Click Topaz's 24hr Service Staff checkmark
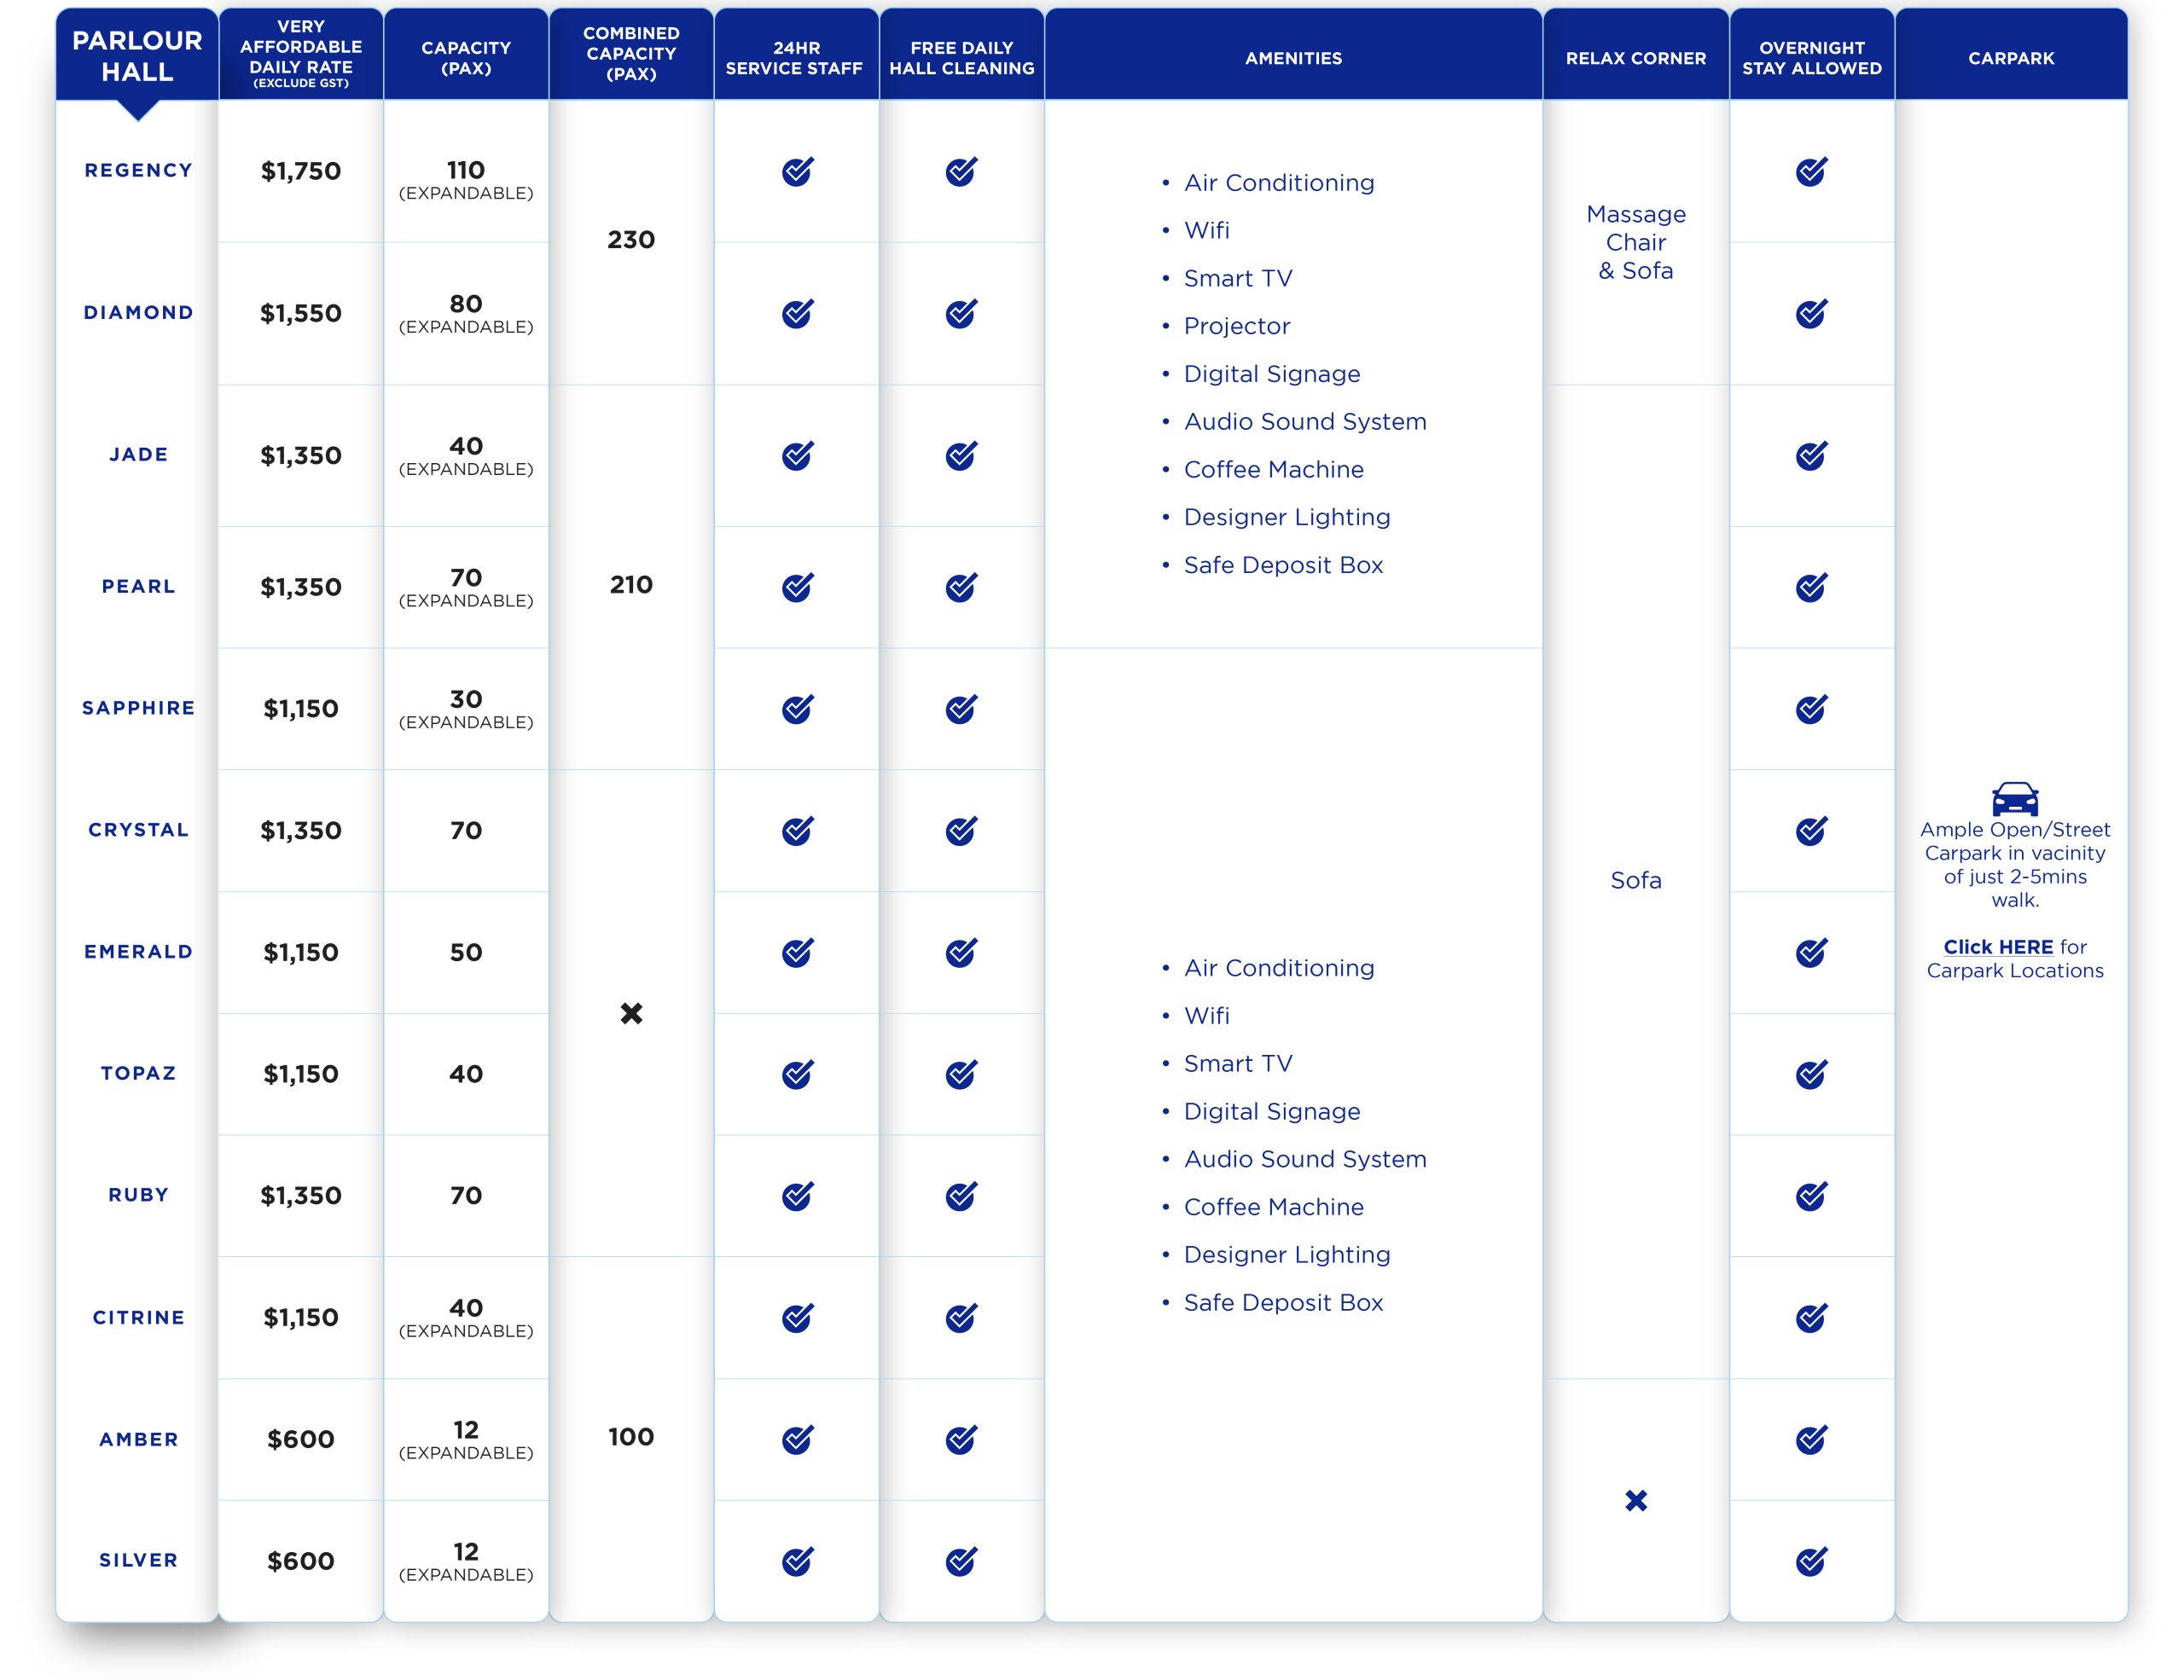The height and width of the screenshot is (1680, 2184). tap(797, 1075)
